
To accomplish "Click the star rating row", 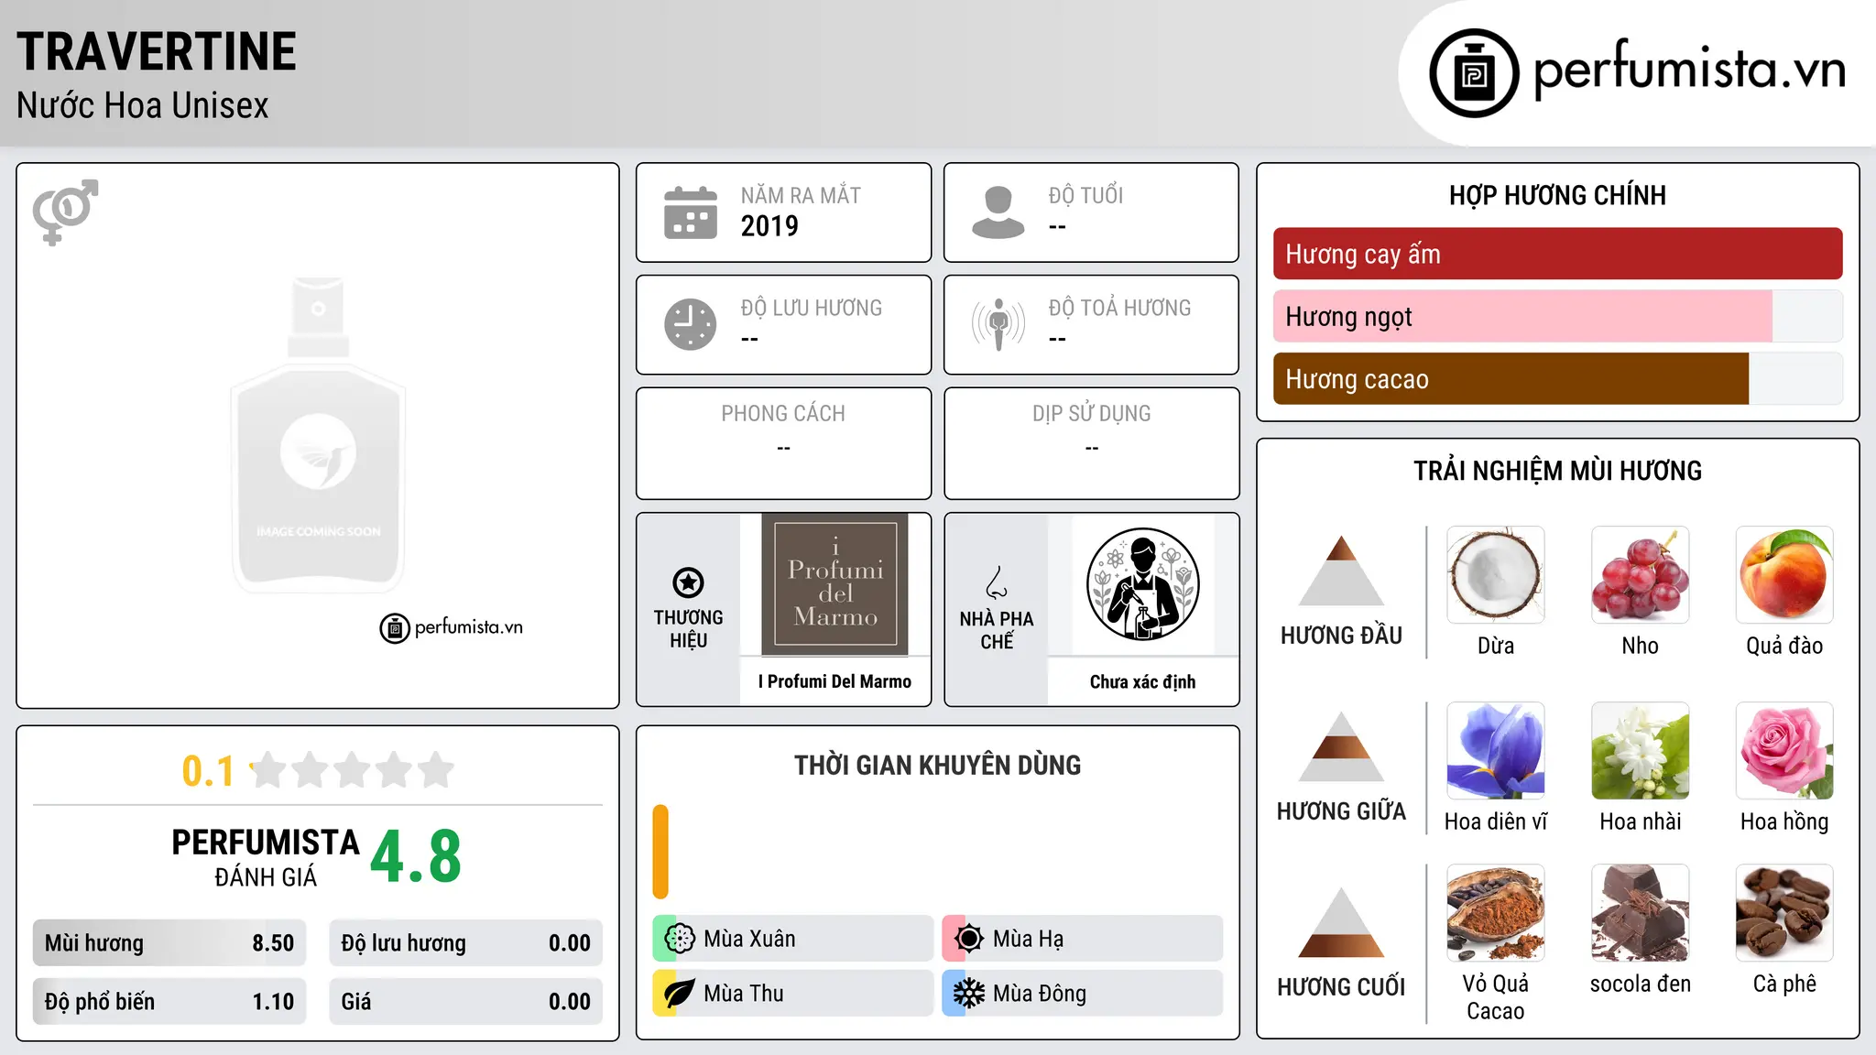I will [x=352, y=770].
